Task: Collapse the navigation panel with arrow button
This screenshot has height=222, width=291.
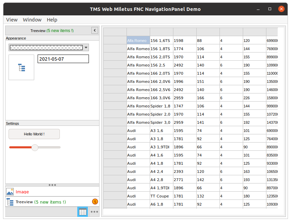Action: [95, 30]
